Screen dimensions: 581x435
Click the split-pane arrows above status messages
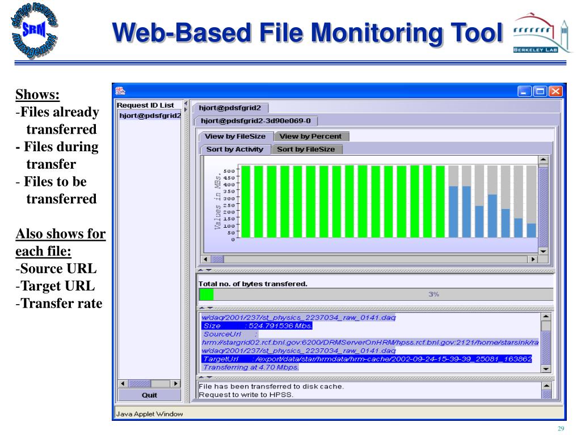tap(205, 378)
